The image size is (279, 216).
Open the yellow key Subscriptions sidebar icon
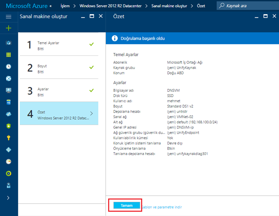pyautogui.click(x=9, y=138)
